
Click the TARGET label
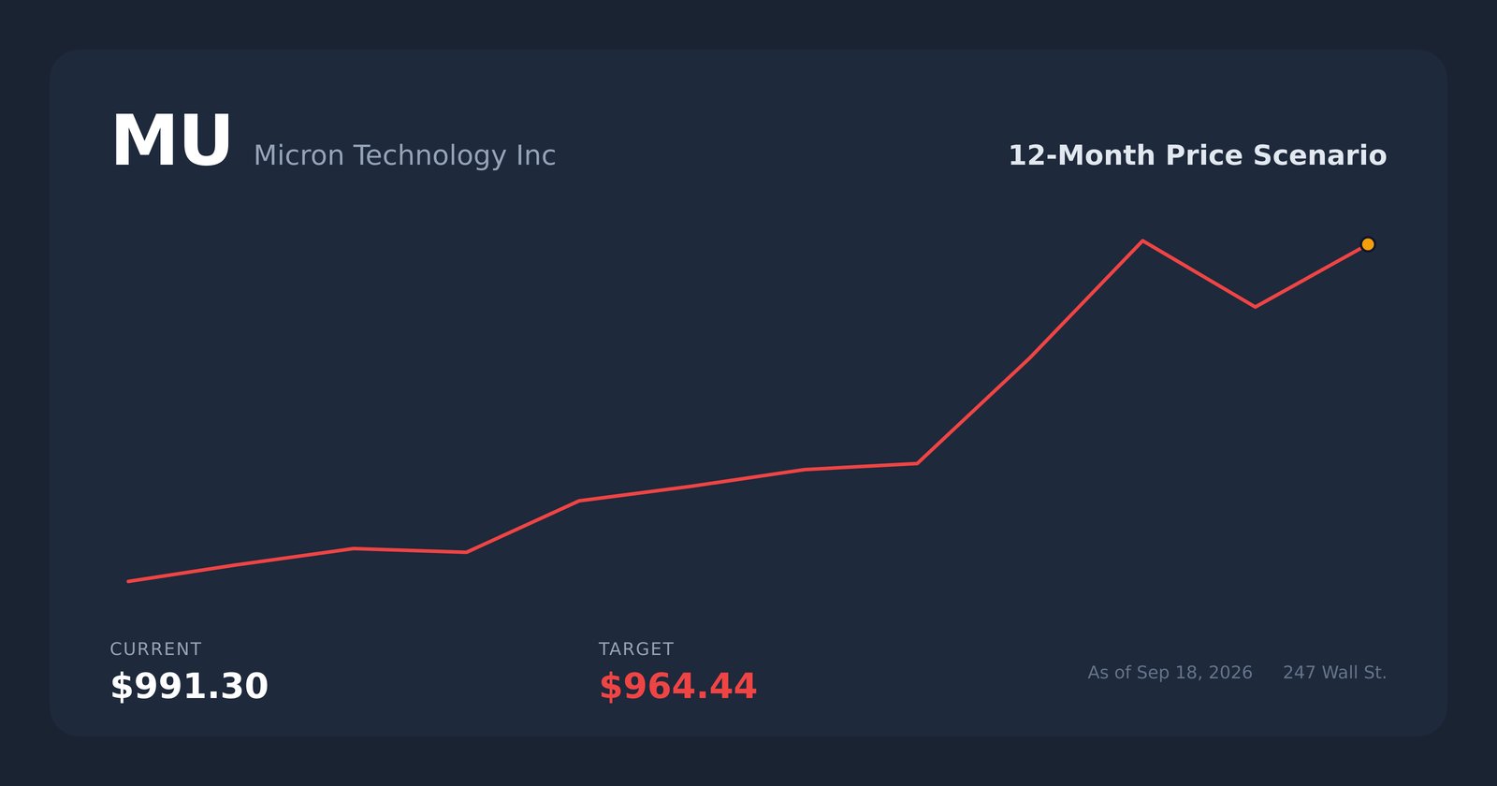click(x=636, y=648)
